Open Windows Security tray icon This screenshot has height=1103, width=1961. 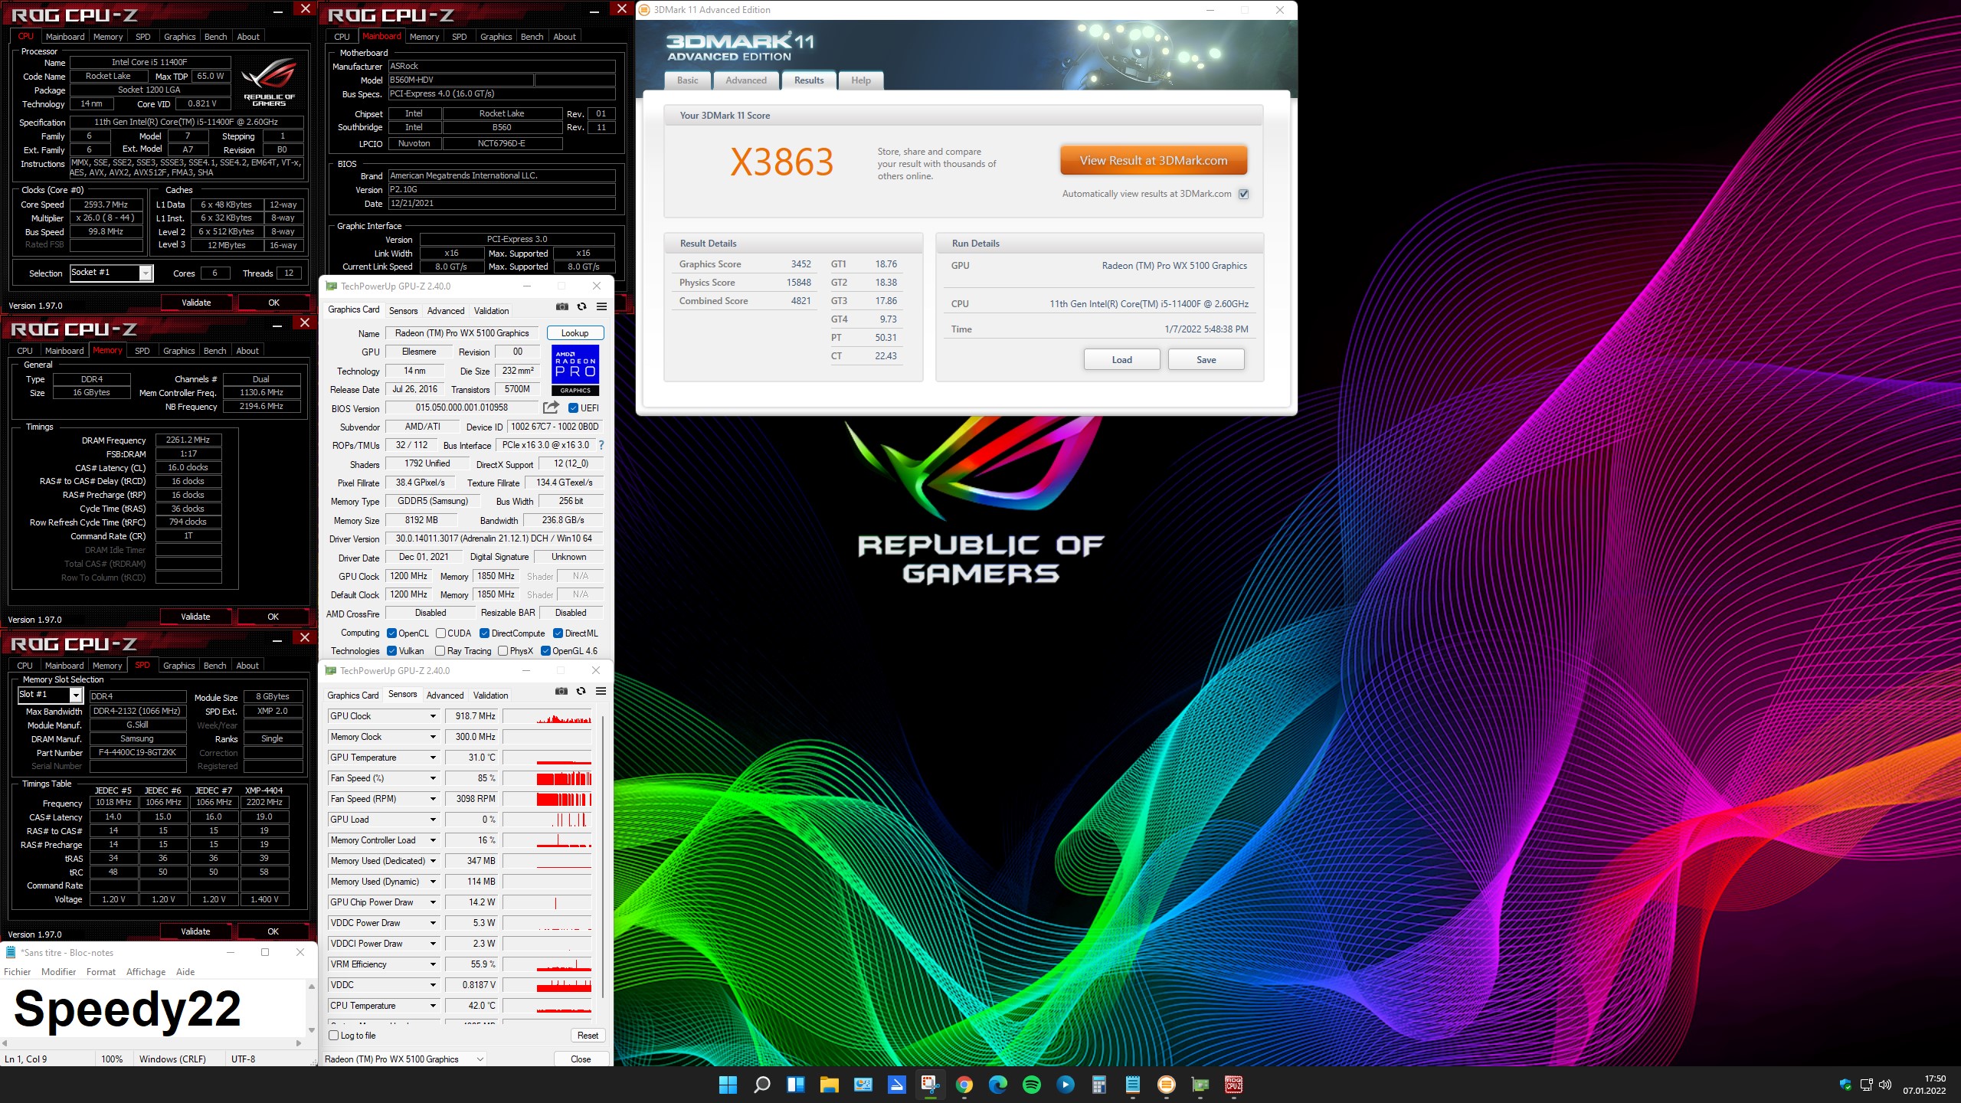click(1845, 1085)
